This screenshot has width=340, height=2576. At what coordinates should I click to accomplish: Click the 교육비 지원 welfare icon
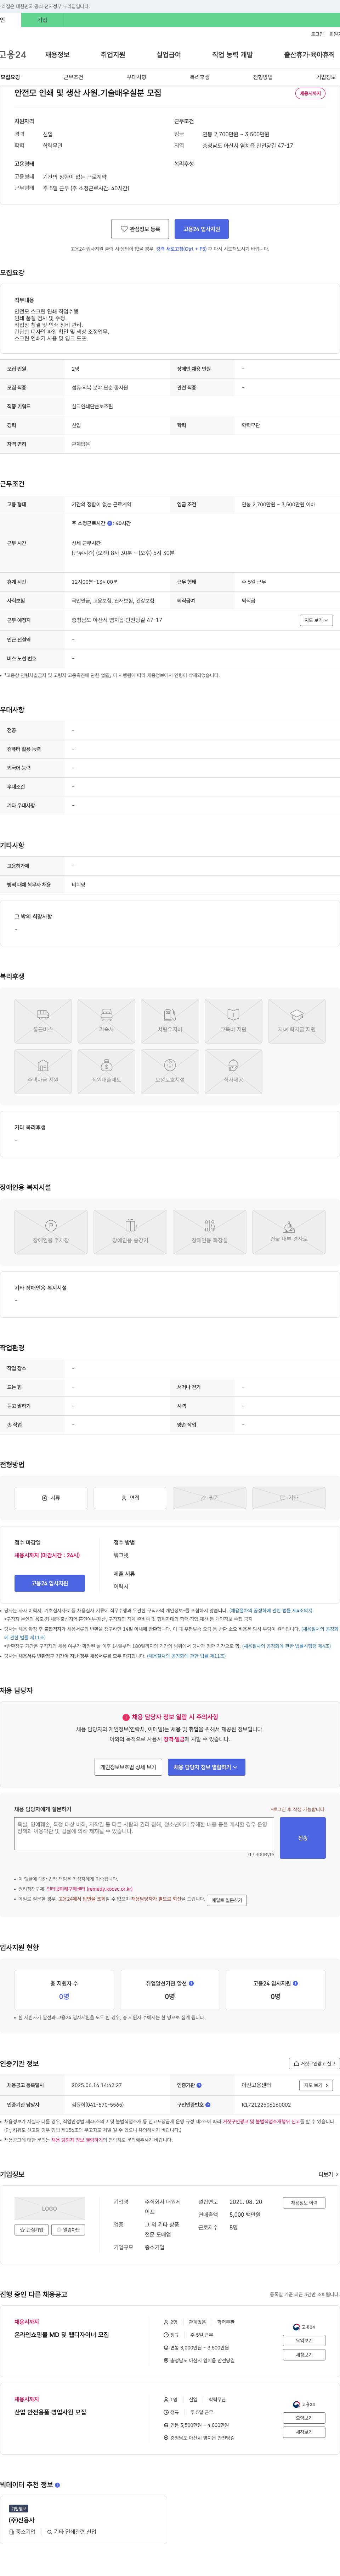click(x=233, y=1021)
